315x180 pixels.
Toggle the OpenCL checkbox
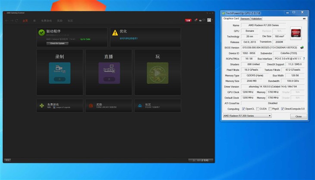244,109
